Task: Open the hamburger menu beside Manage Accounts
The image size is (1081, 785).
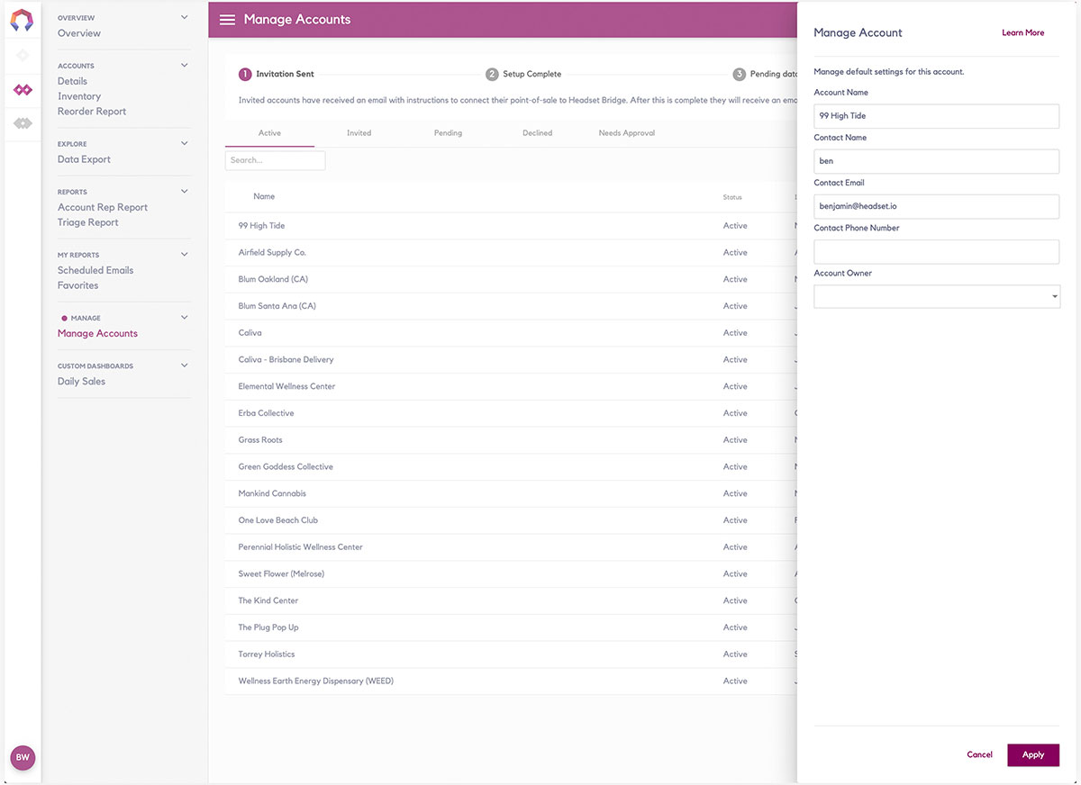Action: [x=227, y=20]
